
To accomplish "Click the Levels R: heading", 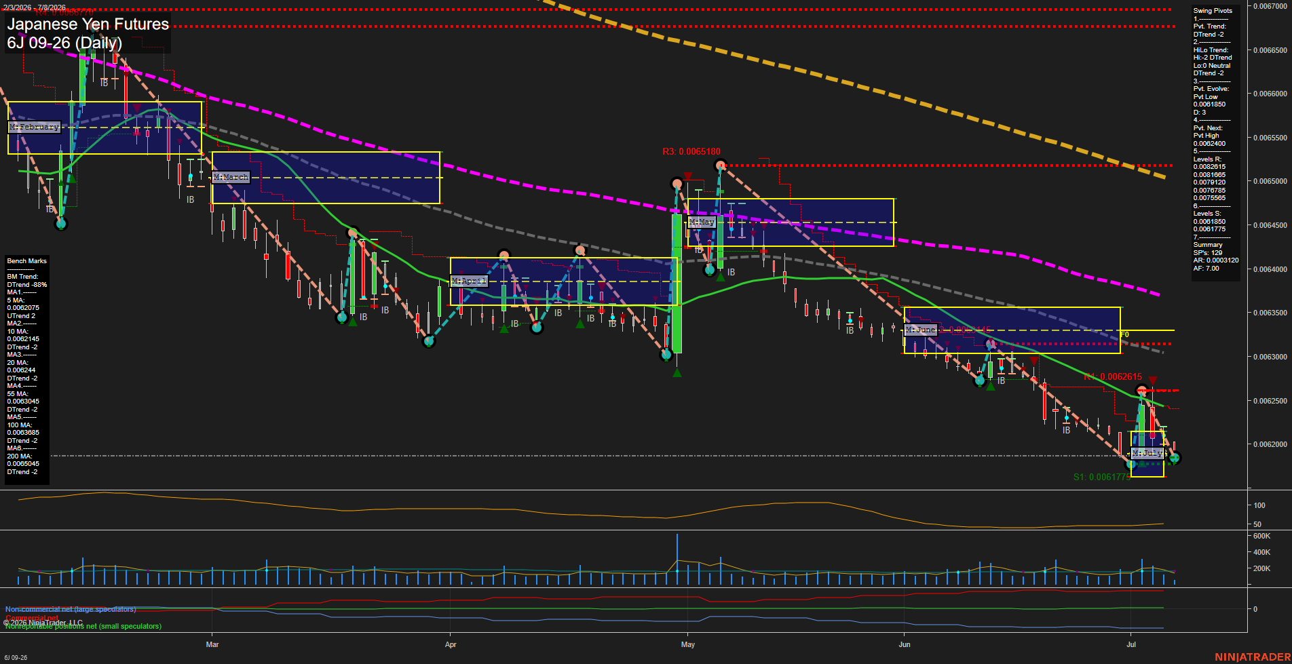I will (1208, 159).
